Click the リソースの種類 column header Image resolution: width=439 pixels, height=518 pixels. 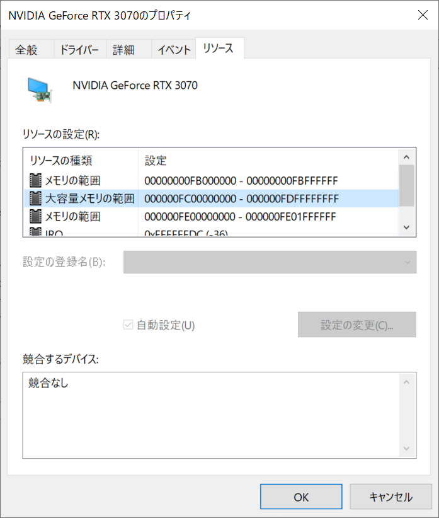81,161
